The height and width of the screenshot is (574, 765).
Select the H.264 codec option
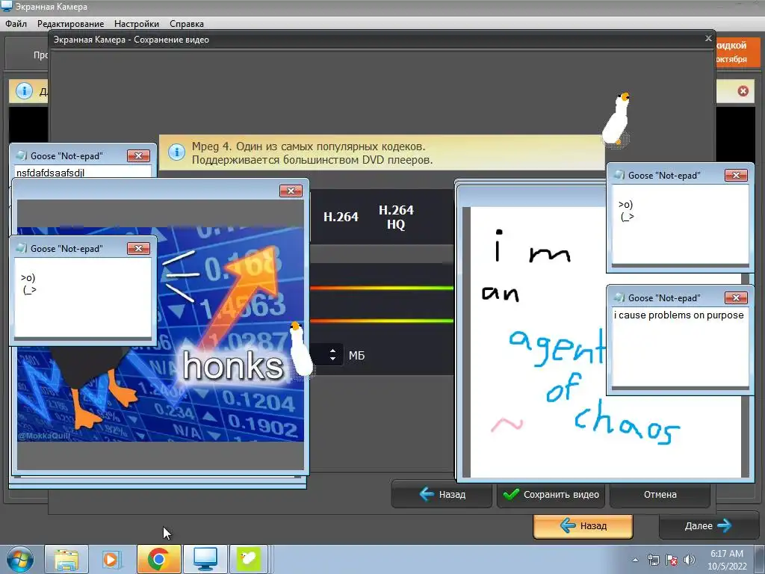[341, 217]
